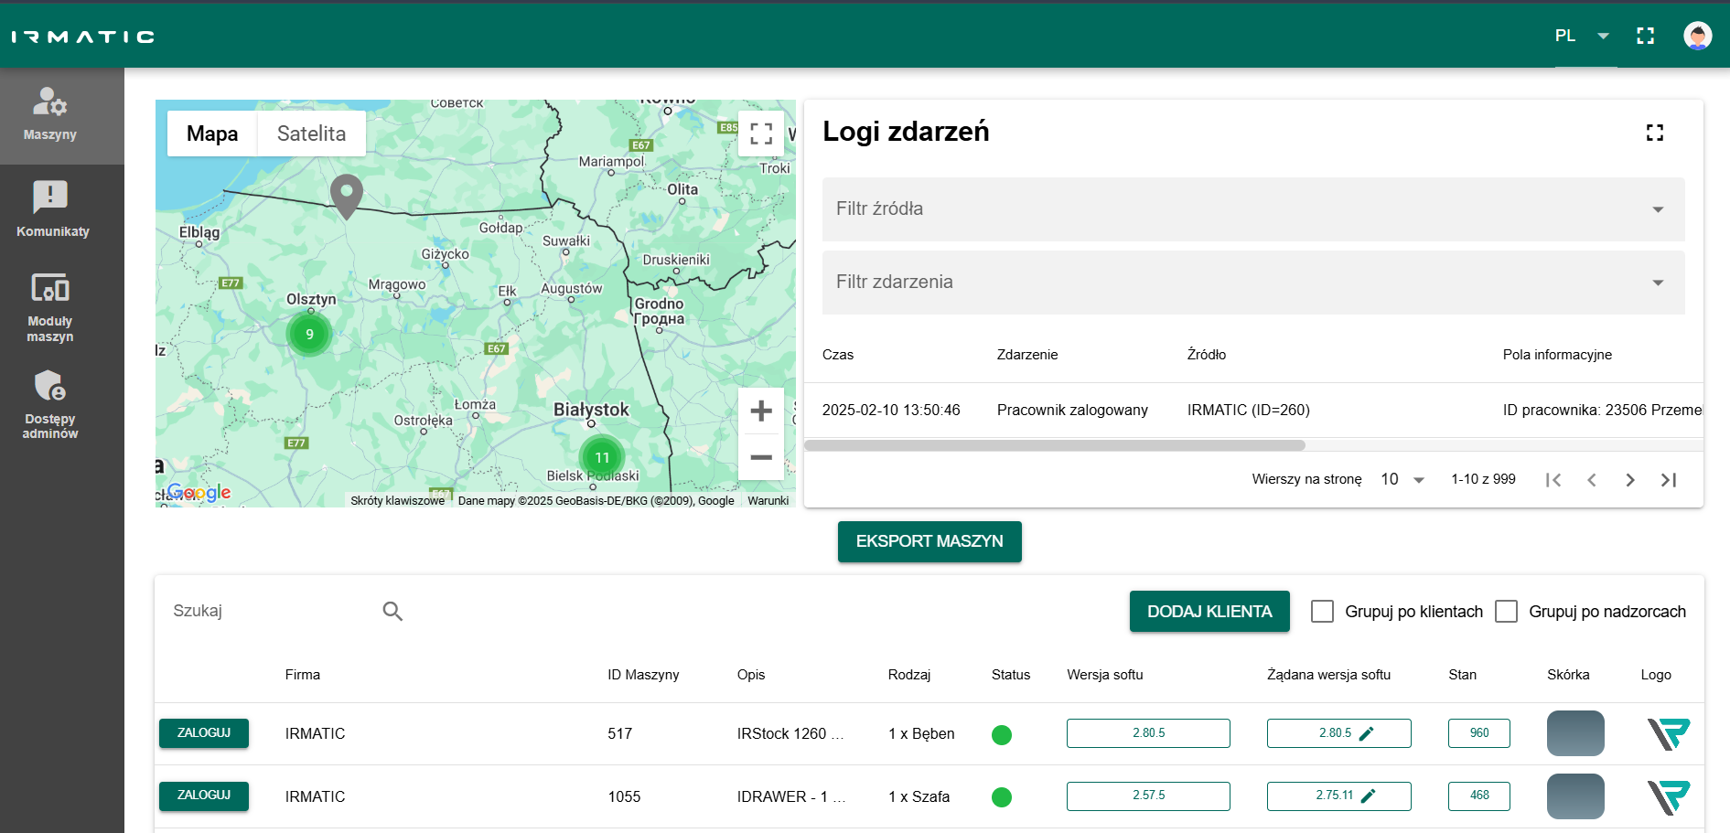The height and width of the screenshot is (833, 1730).
Task: Zoom out on the map
Action: [x=761, y=457]
